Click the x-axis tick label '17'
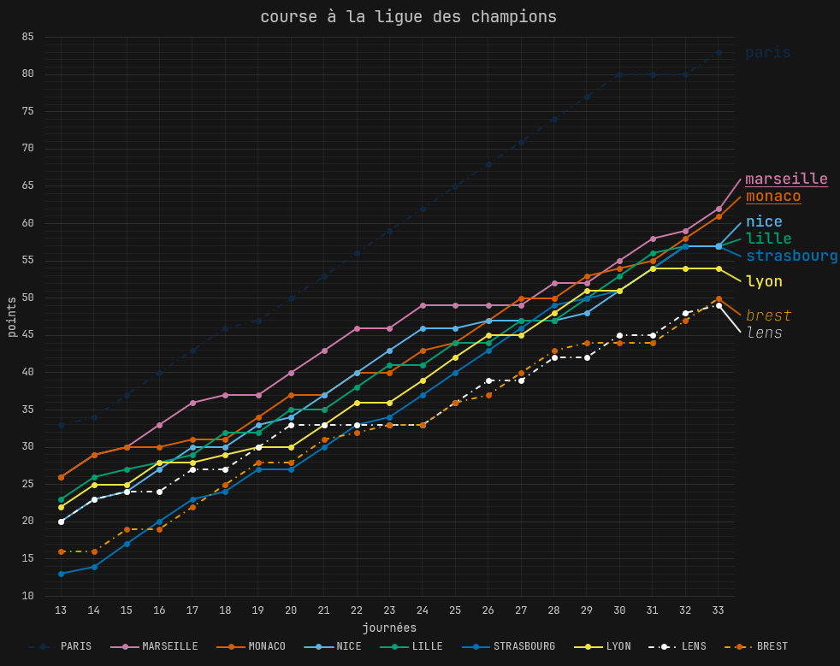 192,610
